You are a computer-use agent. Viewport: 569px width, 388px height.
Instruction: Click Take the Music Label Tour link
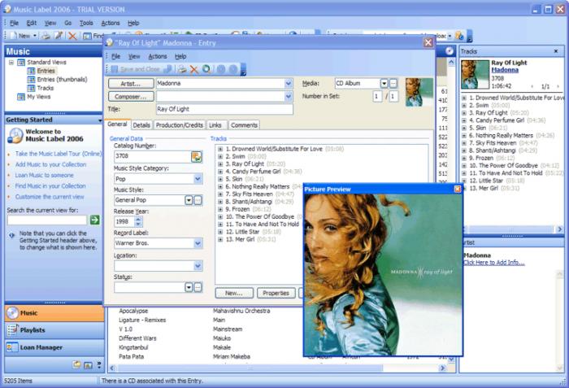pos(59,154)
